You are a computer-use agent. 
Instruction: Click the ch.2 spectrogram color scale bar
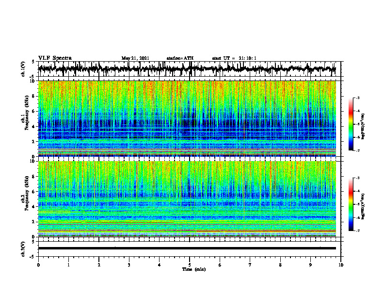click(351, 204)
